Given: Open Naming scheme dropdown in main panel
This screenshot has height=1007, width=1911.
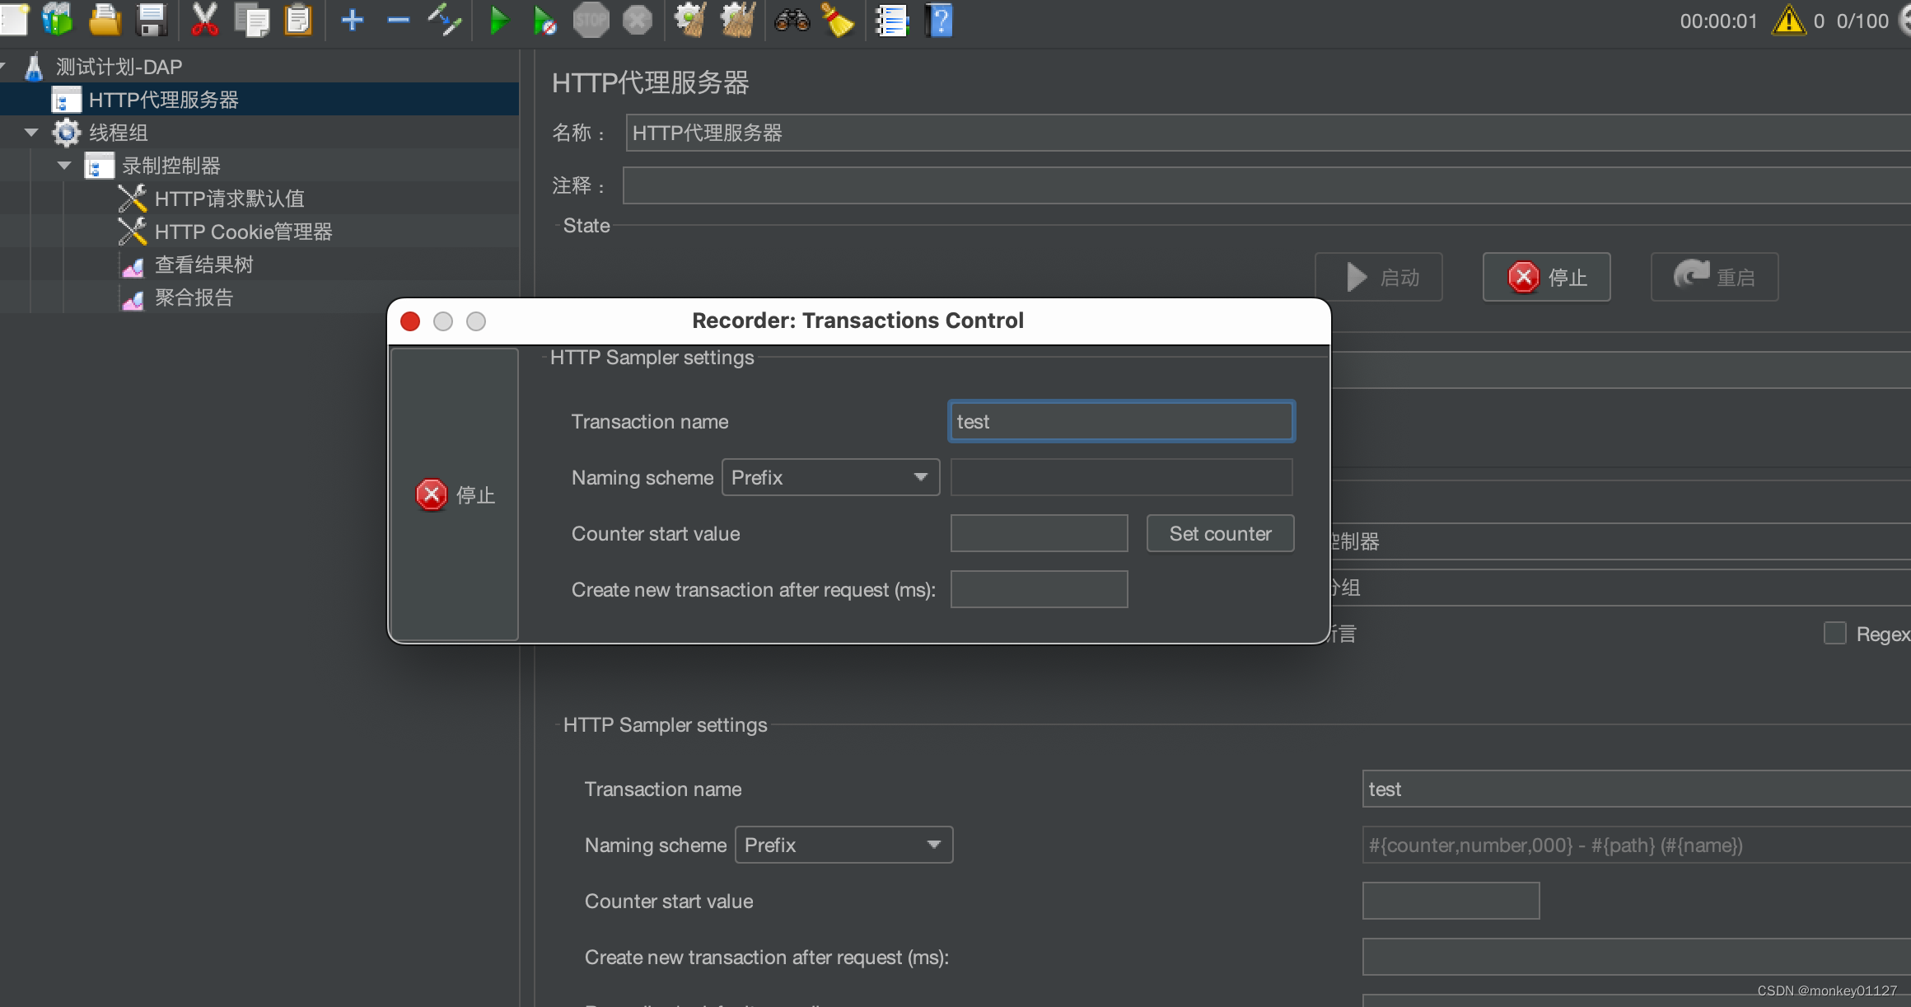Looking at the screenshot, I should 843,845.
